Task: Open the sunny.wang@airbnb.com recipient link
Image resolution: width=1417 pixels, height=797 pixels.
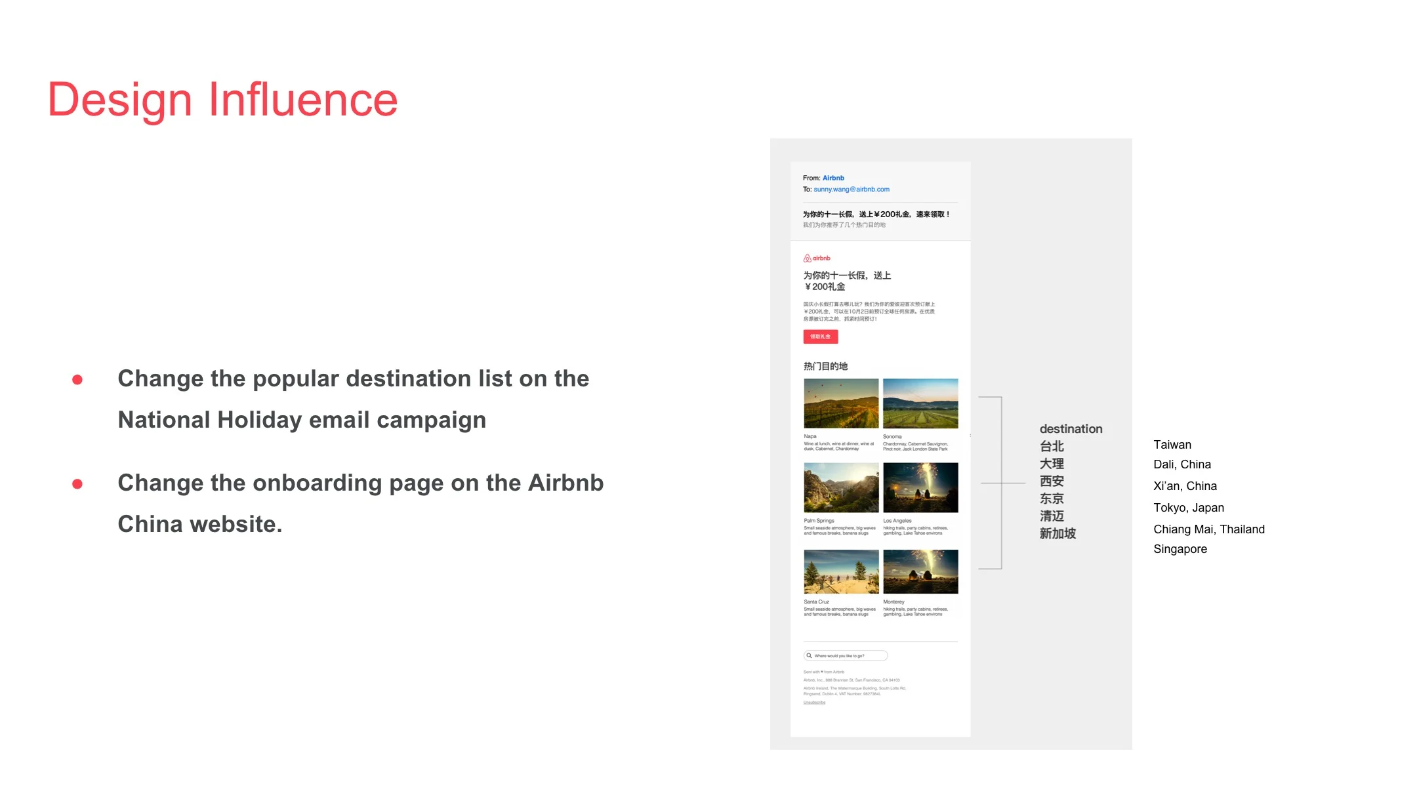Action: (x=851, y=189)
